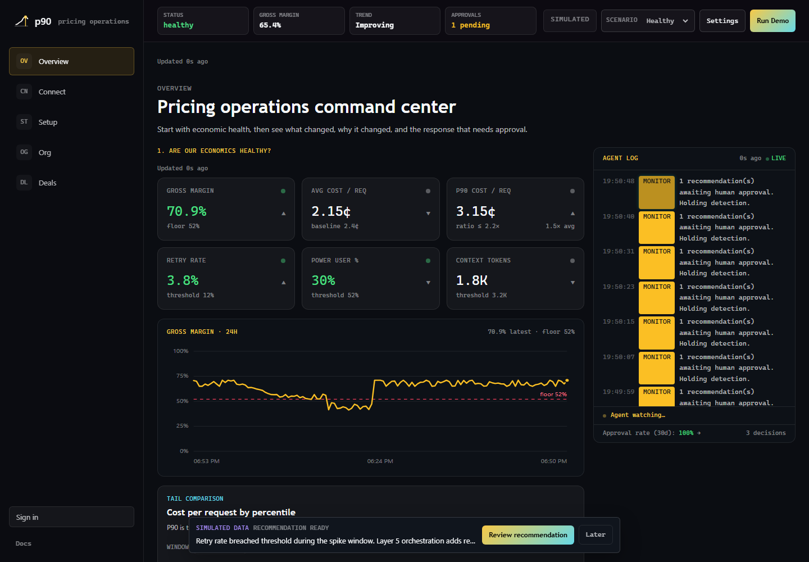Click the down-trend arrow in Context Tokens card
The image size is (809, 562).
572,283
